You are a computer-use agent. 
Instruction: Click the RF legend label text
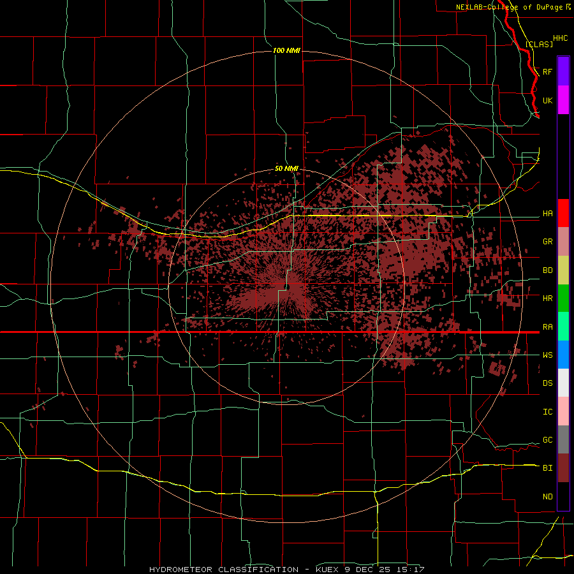[x=547, y=71]
